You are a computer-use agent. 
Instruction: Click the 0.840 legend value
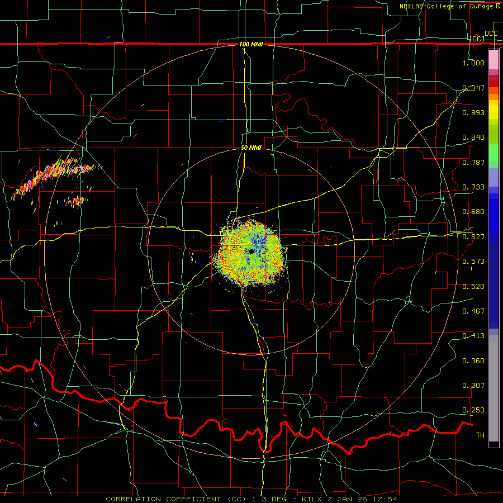473,137
